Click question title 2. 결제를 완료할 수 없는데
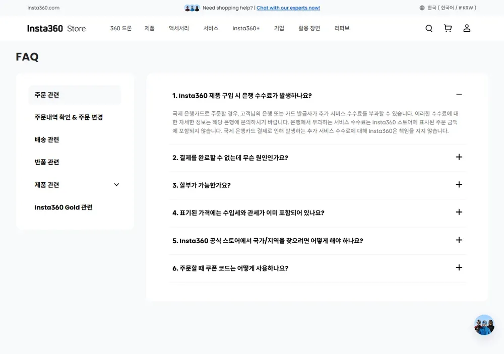The image size is (504, 354). [230, 158]
